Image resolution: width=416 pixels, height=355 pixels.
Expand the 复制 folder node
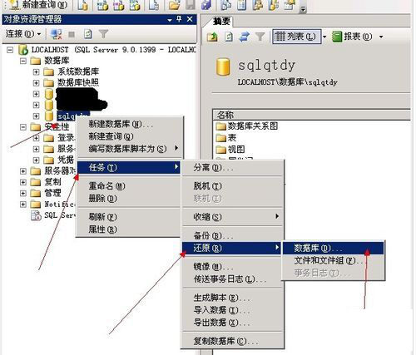(23, 182)
